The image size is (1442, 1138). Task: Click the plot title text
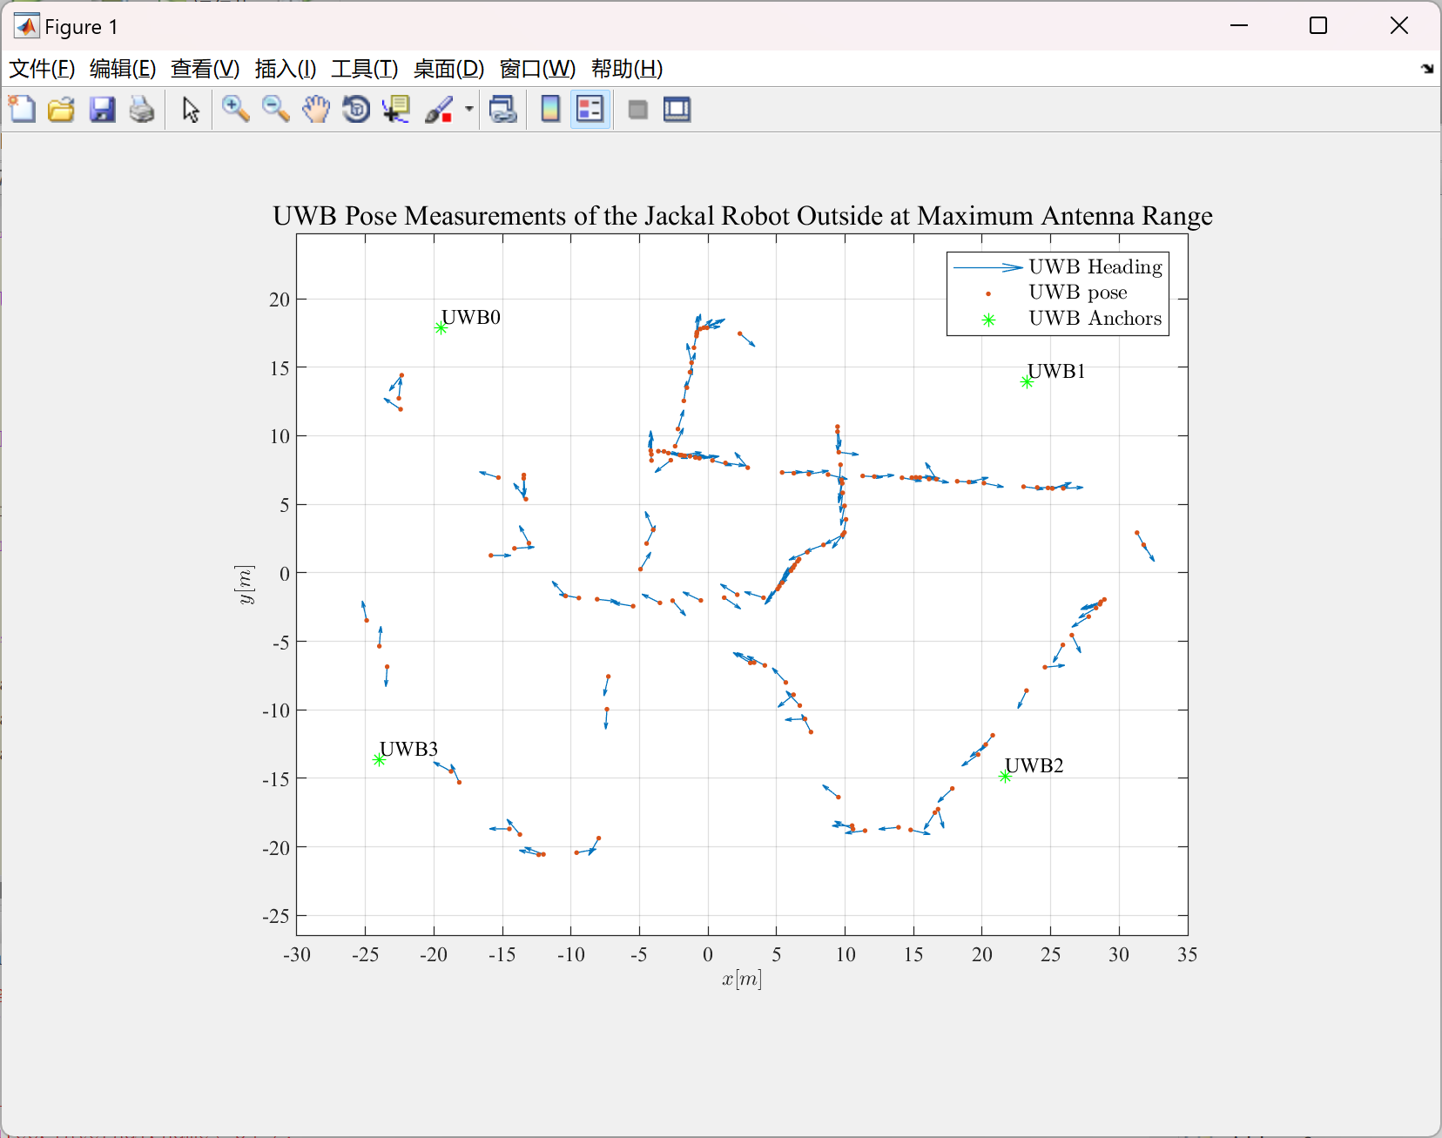pos(743,216)
